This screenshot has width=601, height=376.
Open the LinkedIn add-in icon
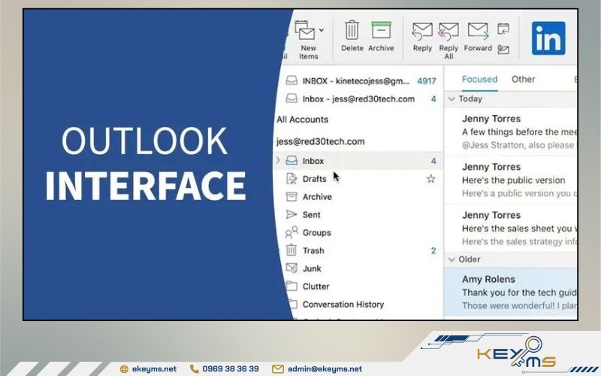coord(548,38)
